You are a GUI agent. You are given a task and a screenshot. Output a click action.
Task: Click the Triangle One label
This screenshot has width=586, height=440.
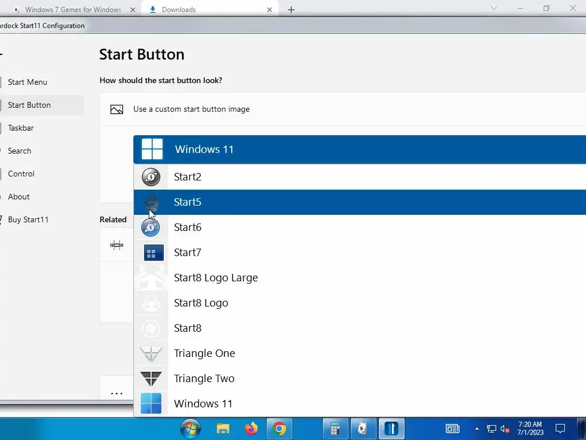204,353
